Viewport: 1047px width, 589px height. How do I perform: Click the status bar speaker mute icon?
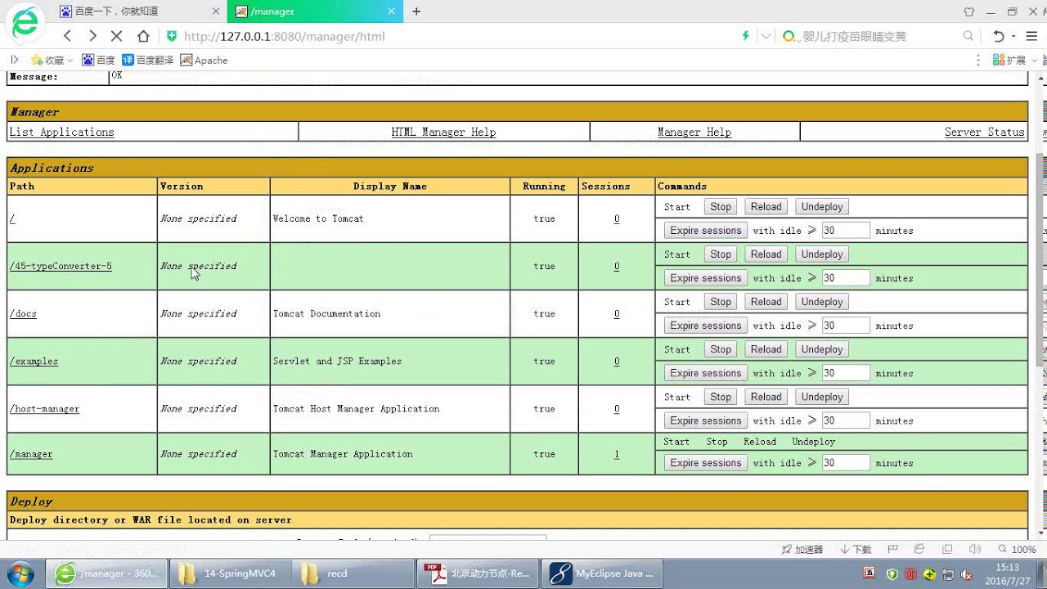[974, 550]
